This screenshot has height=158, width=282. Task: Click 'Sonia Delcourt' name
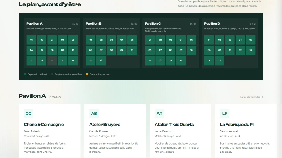[x=164, y=131]
